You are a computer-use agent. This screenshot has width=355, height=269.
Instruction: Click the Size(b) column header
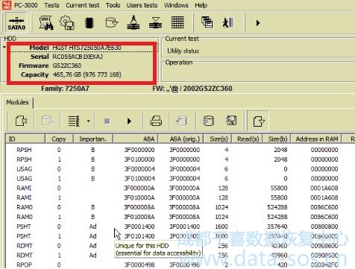277,139
